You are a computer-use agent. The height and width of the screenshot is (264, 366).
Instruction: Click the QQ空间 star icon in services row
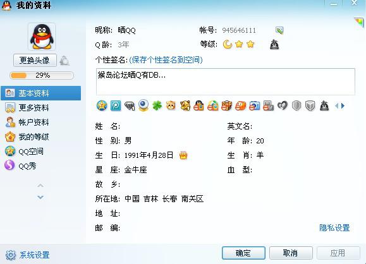click(x=102, y=105)
